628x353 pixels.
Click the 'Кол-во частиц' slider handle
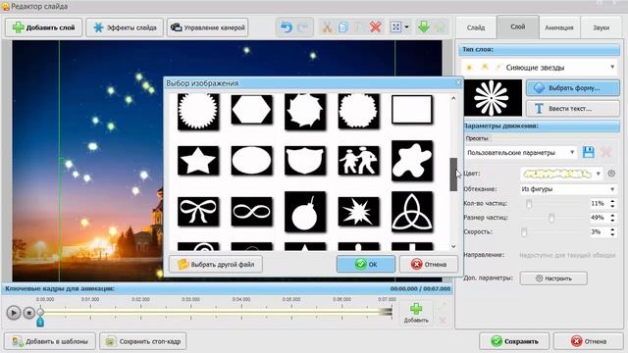pyautogui.click(x=529, y=204)
